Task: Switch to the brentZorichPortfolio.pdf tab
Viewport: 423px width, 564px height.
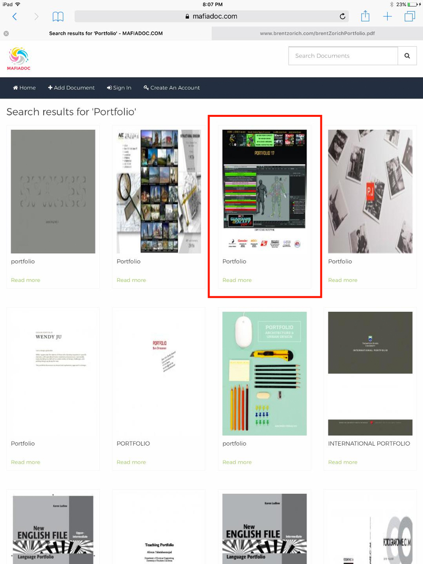Action: [317, 33]
